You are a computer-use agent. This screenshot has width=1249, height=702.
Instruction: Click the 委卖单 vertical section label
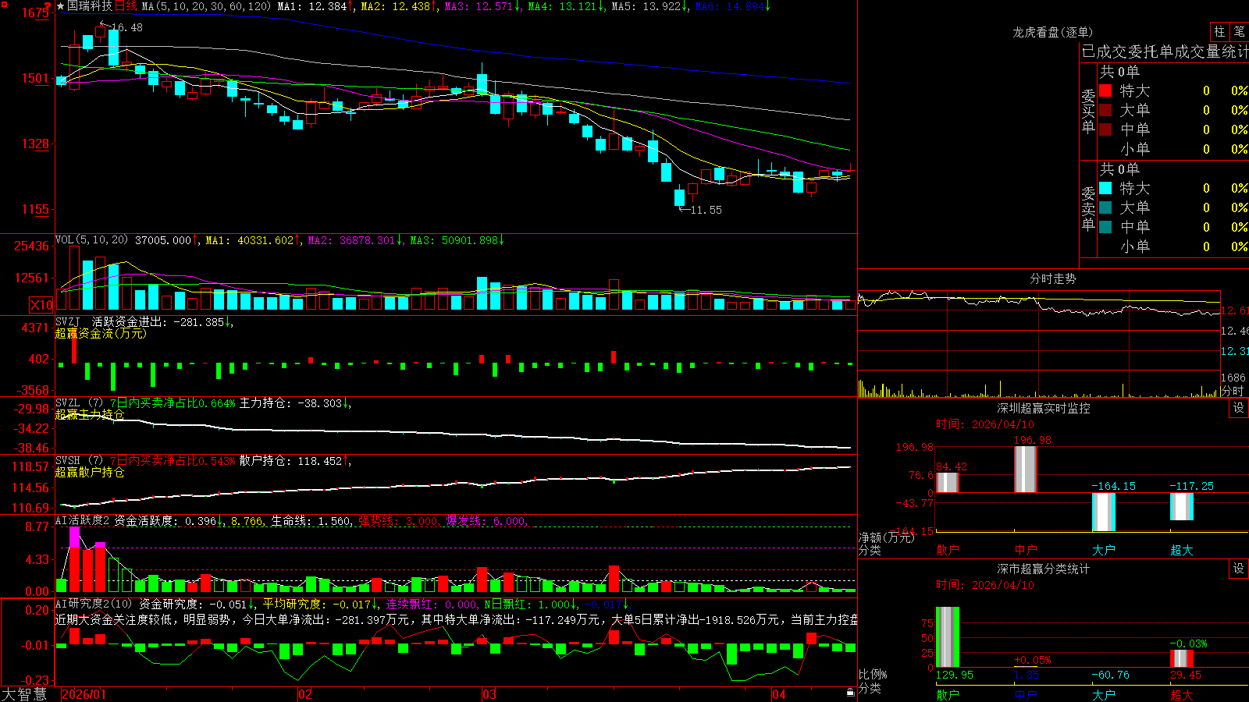[x=1088, y=209]
